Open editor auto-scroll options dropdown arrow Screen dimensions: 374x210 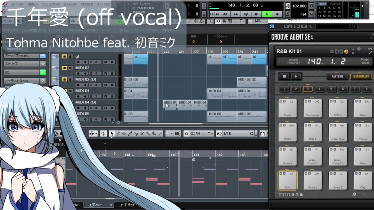(x=96, y=133)
